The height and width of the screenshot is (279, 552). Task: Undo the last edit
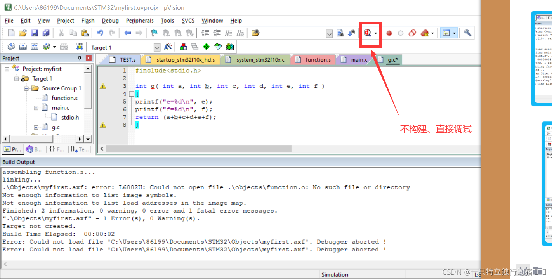tap(100, 33)
